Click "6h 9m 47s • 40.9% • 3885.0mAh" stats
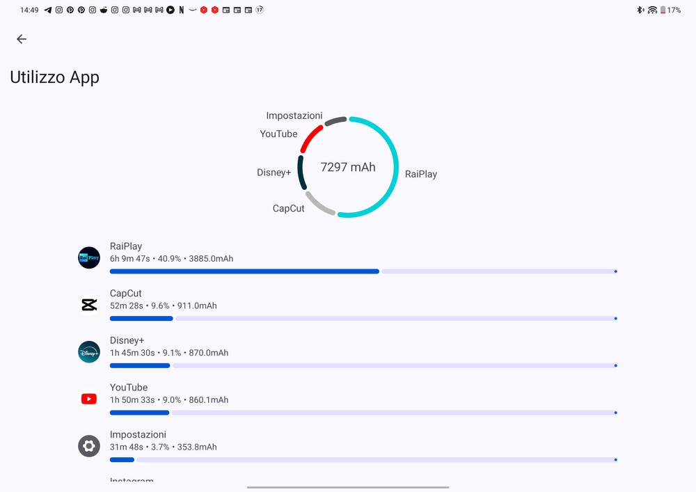 171,259
